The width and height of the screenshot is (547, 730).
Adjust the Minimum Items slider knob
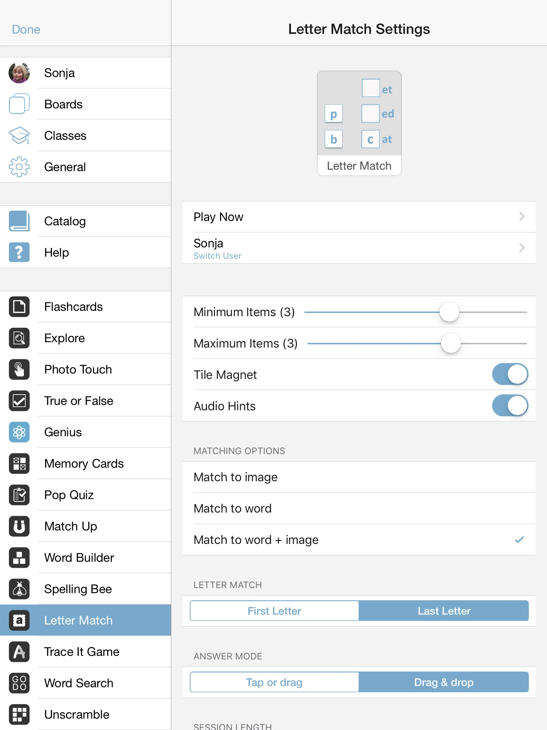pos(449,312)
